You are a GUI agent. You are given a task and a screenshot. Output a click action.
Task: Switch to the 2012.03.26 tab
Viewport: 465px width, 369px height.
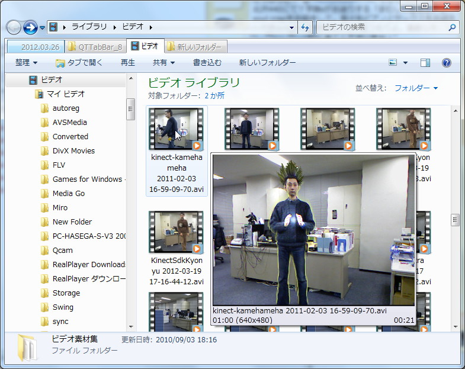pyautogui.click(x=36, y=47)
